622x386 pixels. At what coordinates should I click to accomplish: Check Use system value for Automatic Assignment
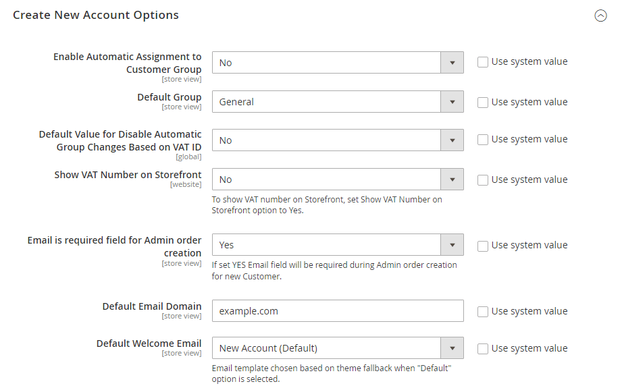483,62
